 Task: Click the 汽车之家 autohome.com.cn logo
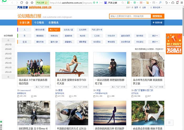(34, 7)
